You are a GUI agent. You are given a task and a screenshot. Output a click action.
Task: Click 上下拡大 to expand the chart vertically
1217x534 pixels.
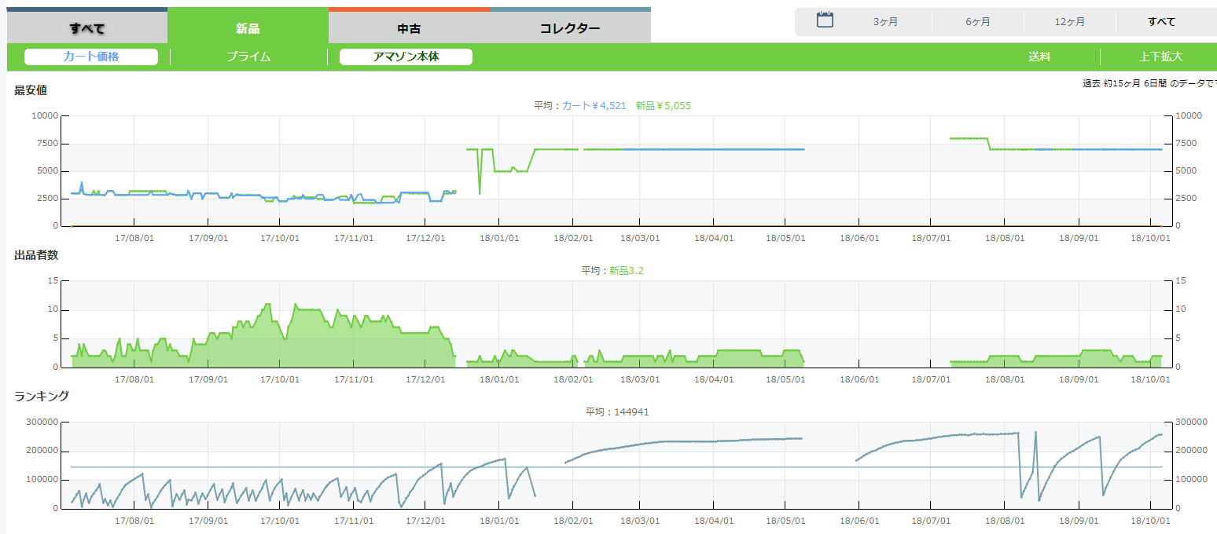[1160, 57]
